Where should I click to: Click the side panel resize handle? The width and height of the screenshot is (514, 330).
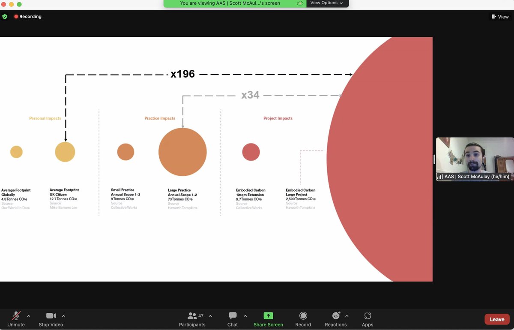(x=434, y=159)
